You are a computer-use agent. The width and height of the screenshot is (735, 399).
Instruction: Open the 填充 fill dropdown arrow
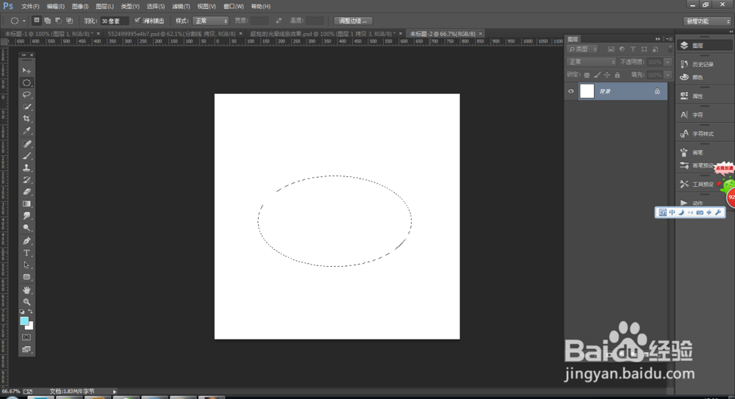[x=668, y=75]
